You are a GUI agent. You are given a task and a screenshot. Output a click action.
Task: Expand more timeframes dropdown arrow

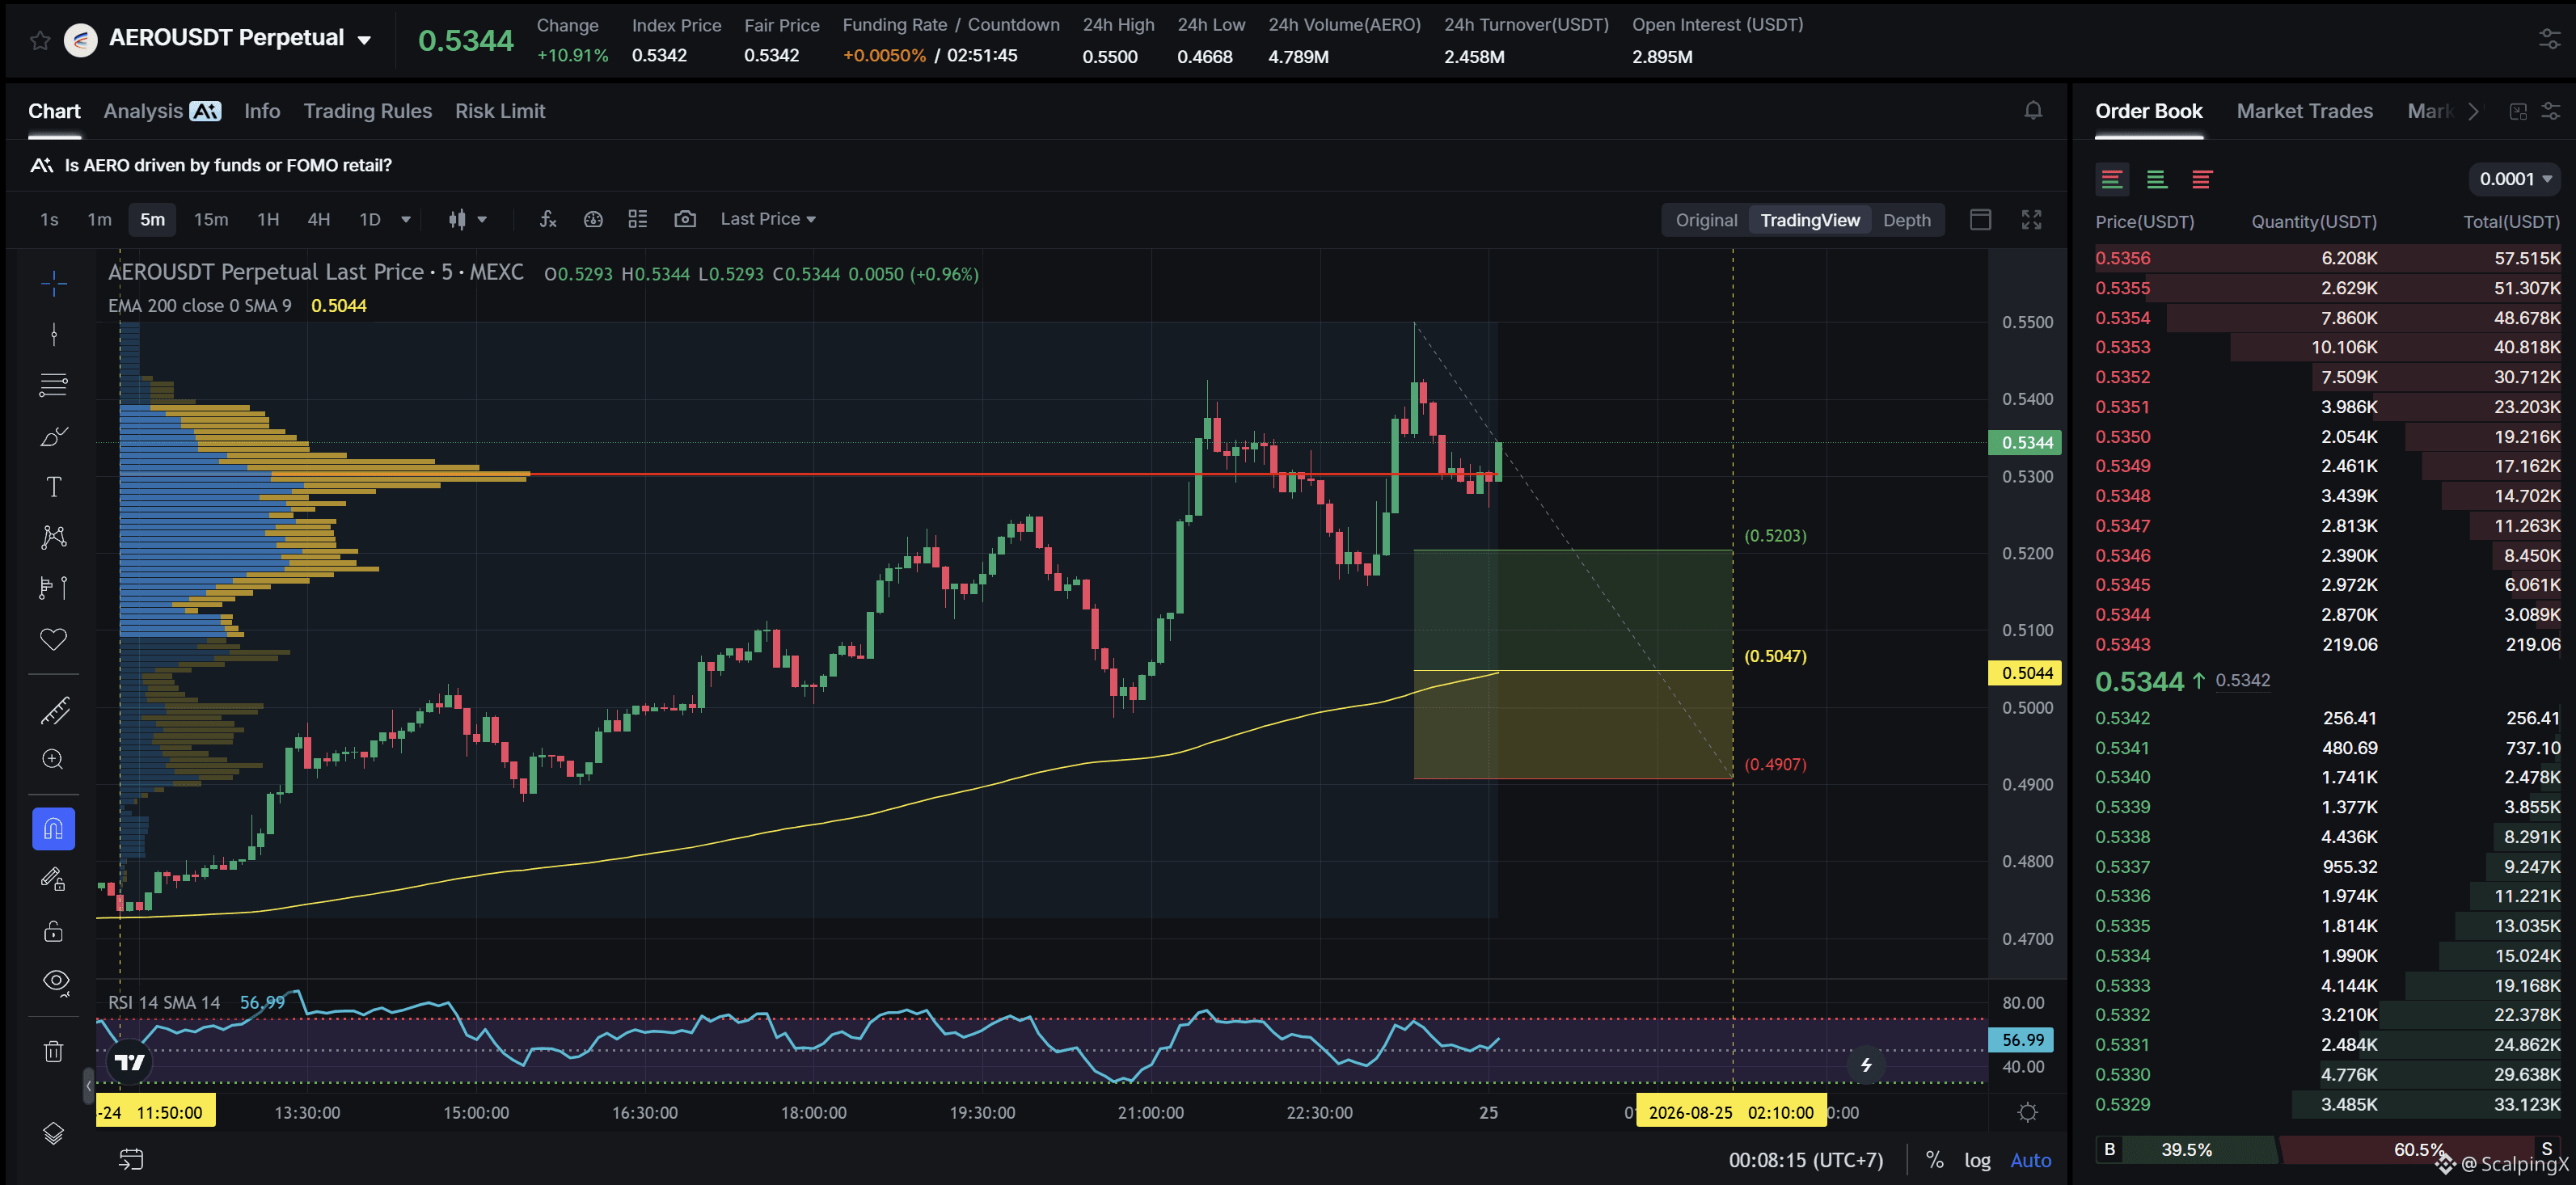click(406, 220)
